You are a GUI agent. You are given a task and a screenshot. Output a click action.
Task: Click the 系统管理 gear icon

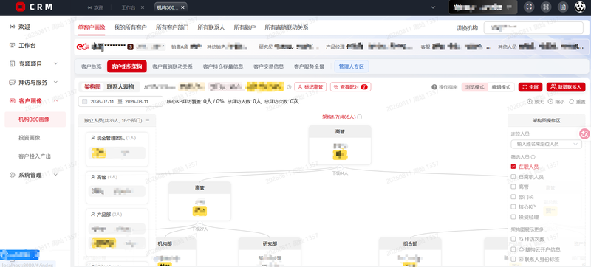[12, 175]
